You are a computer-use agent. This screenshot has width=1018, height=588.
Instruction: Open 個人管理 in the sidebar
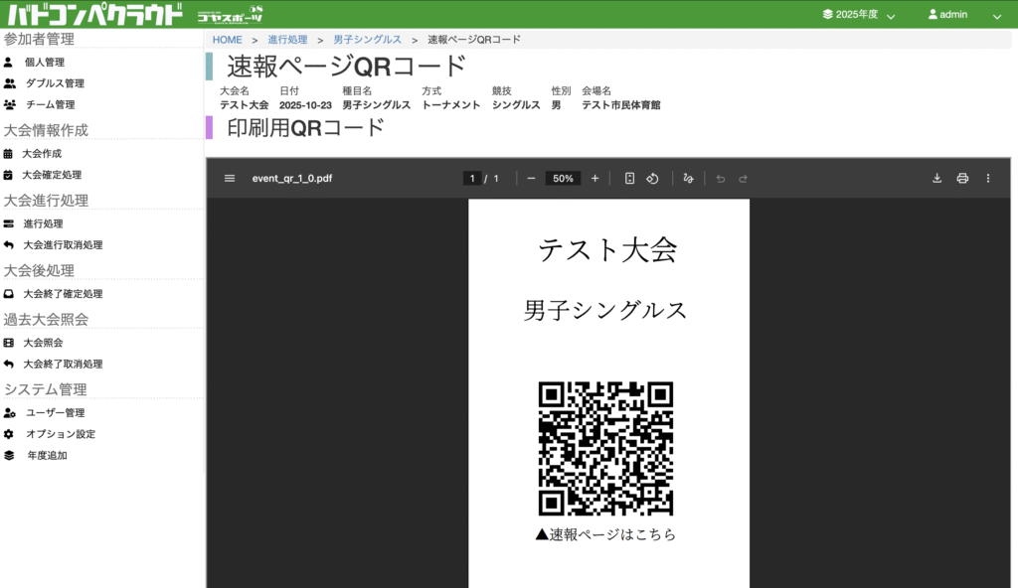point(45,63)
